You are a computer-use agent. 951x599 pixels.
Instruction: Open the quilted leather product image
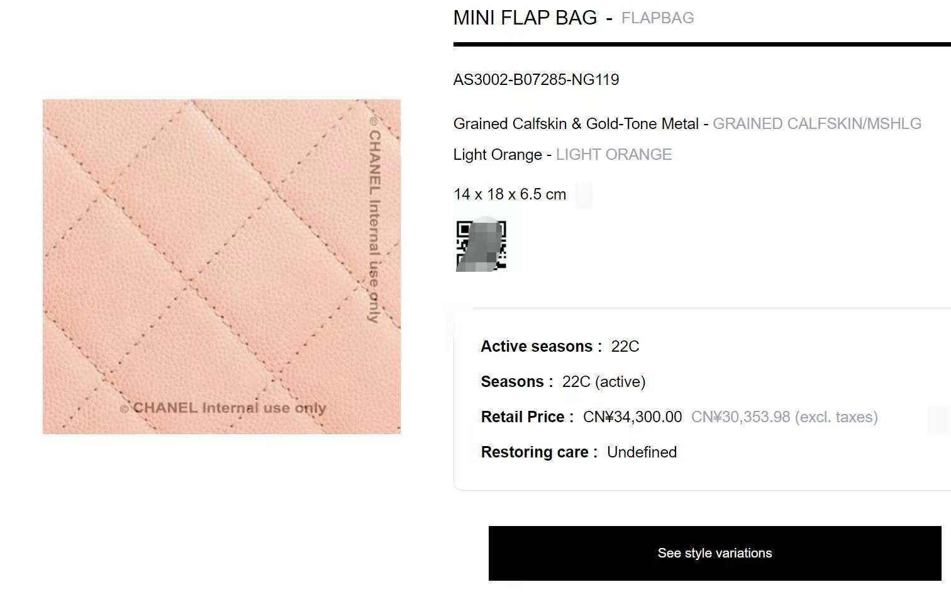[x=221, y=266]
